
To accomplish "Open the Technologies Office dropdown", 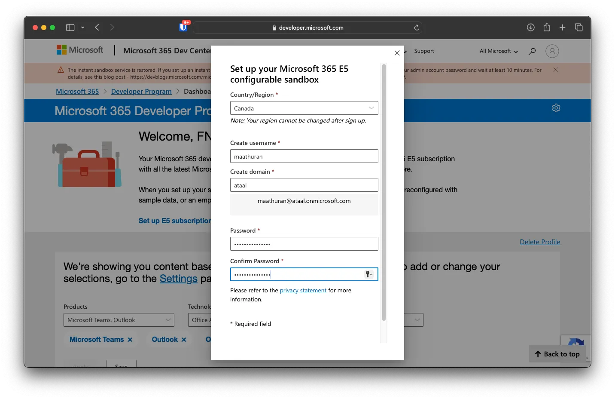I will click(199, 320).
